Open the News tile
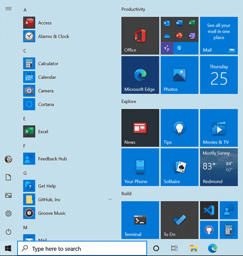This screenshot has height=256, width=243. tap(140, 128)
